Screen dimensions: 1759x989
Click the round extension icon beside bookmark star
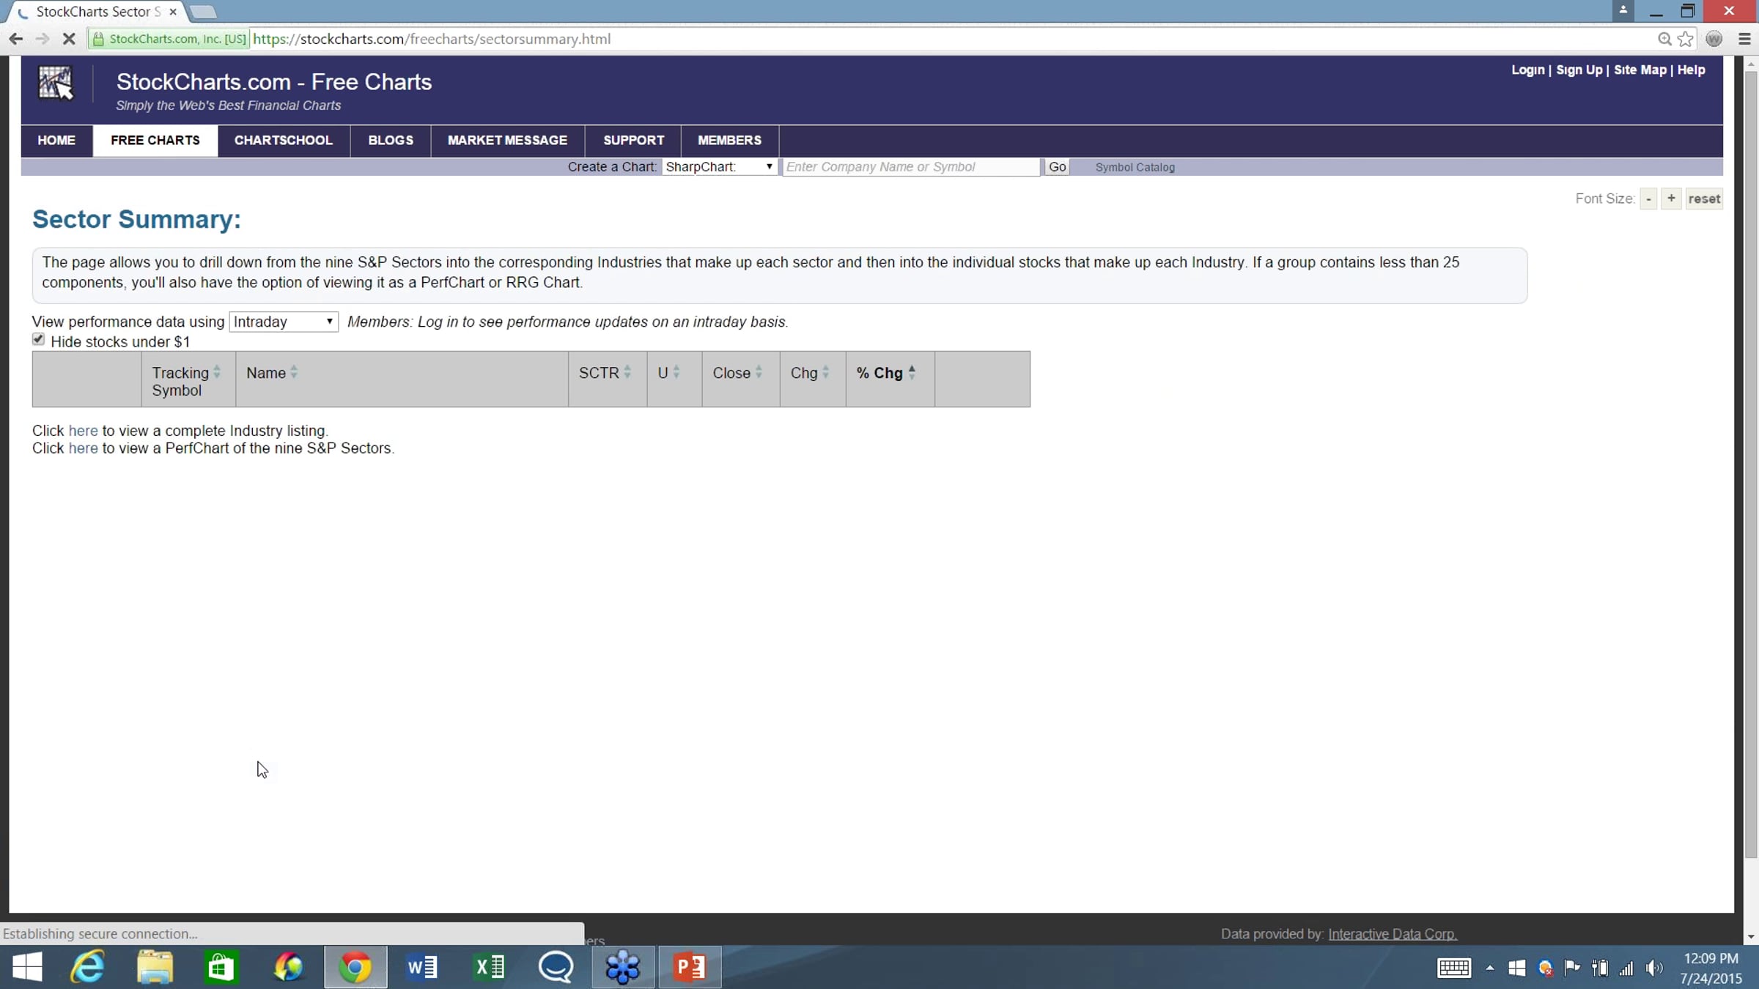pos(1714,39)
